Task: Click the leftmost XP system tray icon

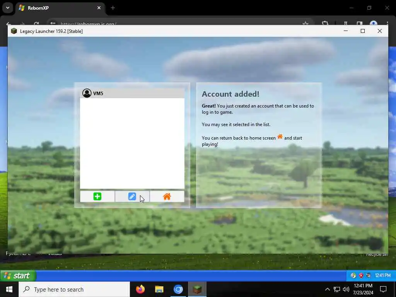Action: point(353,275)
